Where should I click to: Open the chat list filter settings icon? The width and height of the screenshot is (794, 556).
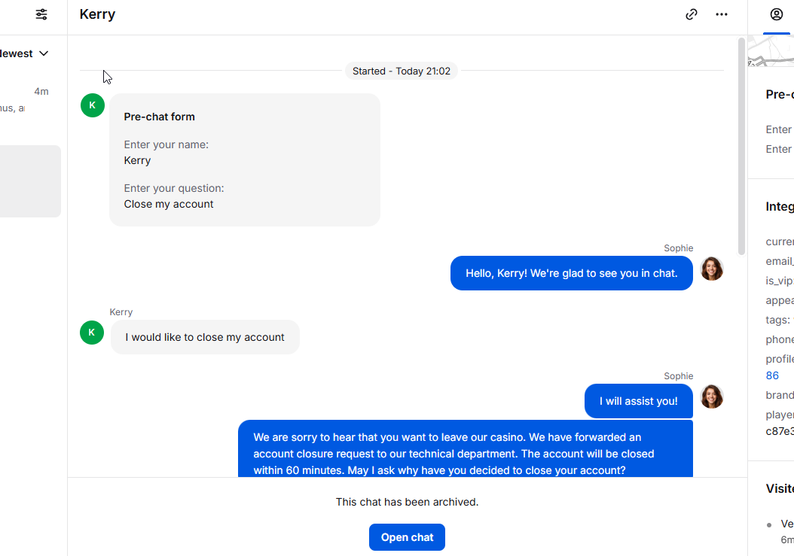(x=41, y=14)
